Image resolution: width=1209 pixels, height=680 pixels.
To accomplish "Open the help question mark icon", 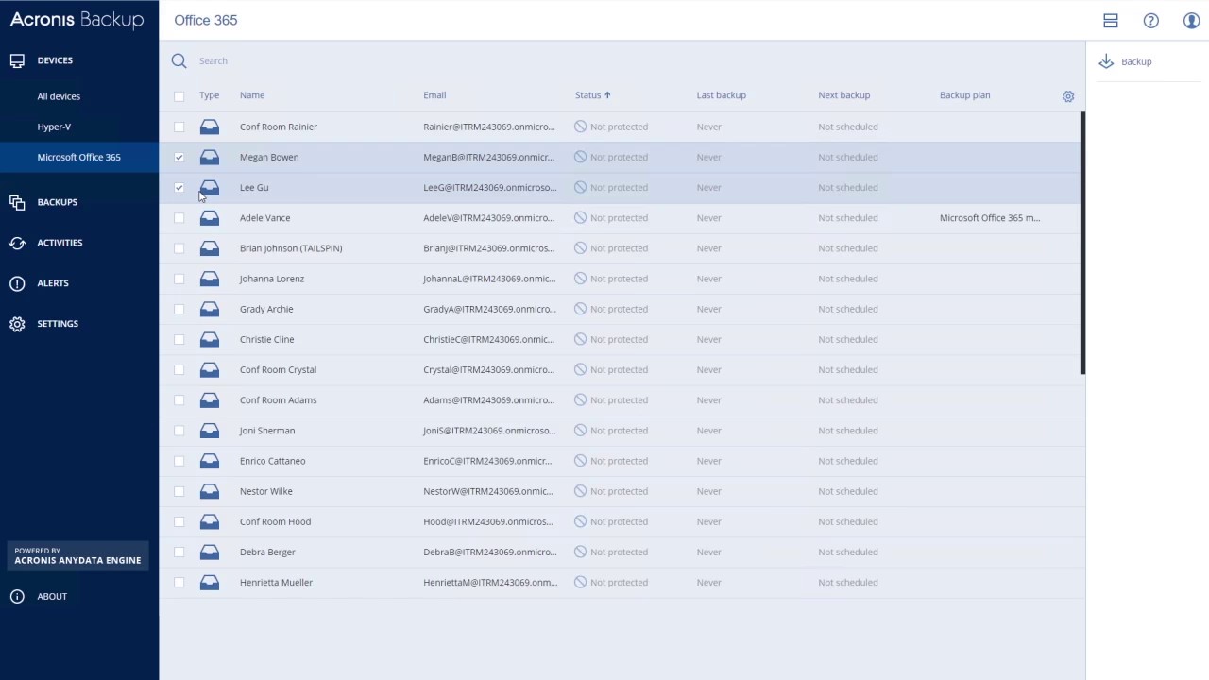I will pyautogui.click(x=1150, y=21).
